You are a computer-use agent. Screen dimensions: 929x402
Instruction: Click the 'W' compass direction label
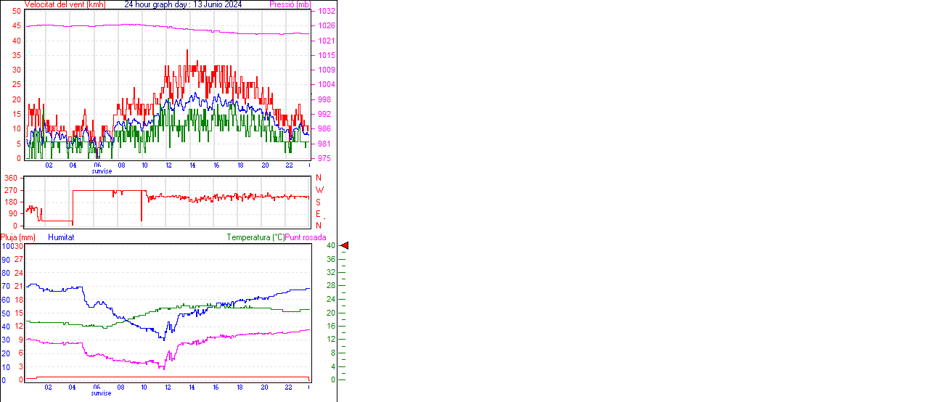tap(319, 190)
